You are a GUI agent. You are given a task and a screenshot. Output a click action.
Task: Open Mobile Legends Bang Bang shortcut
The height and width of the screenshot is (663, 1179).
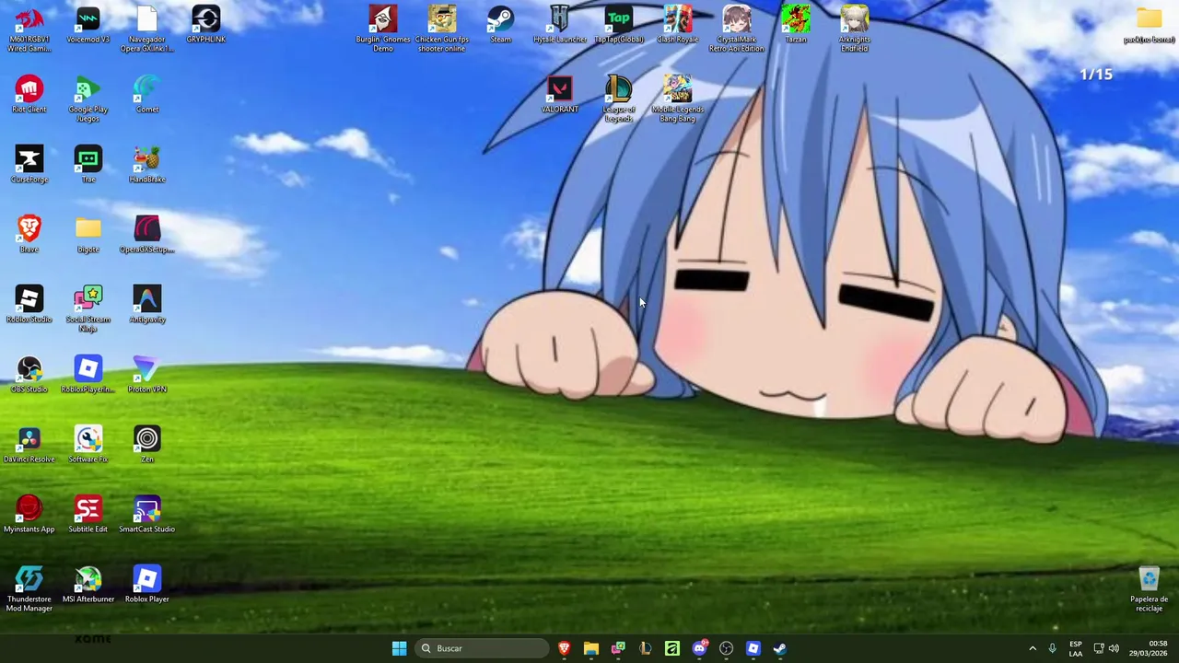coord(677,99)
